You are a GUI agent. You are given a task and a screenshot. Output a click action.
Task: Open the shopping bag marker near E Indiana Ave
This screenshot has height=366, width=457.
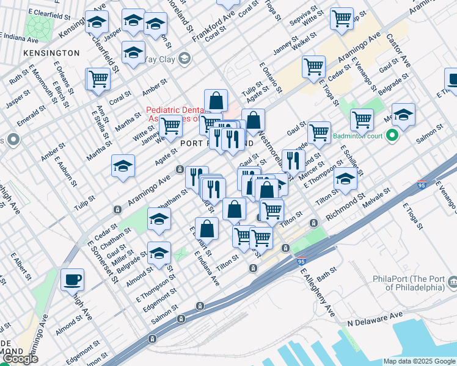207,231
